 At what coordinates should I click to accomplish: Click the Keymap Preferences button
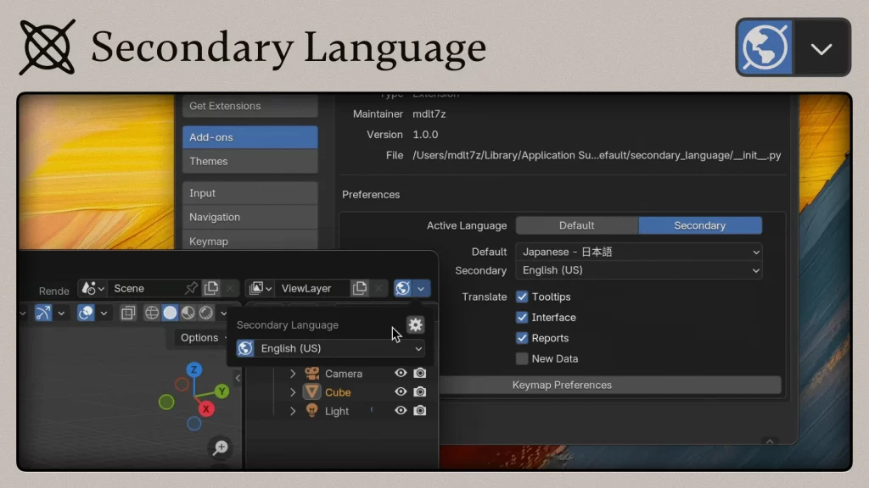561,385
